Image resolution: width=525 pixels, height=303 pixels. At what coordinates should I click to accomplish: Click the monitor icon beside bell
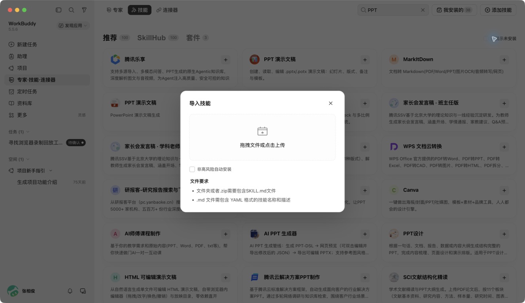coord(83,291)
